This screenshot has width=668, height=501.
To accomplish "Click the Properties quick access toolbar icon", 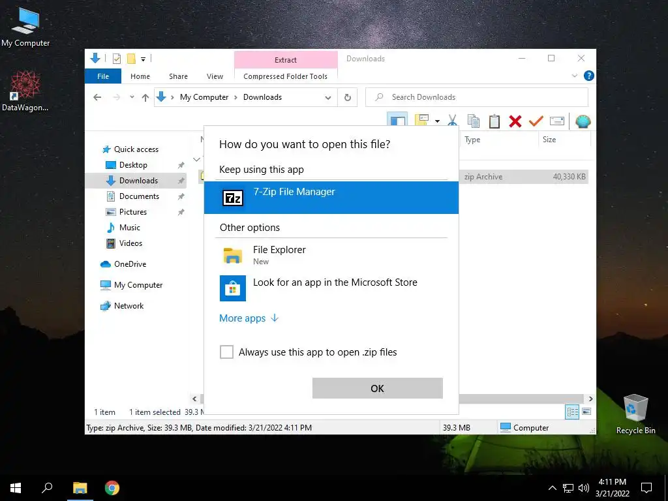I will [116, 59].
